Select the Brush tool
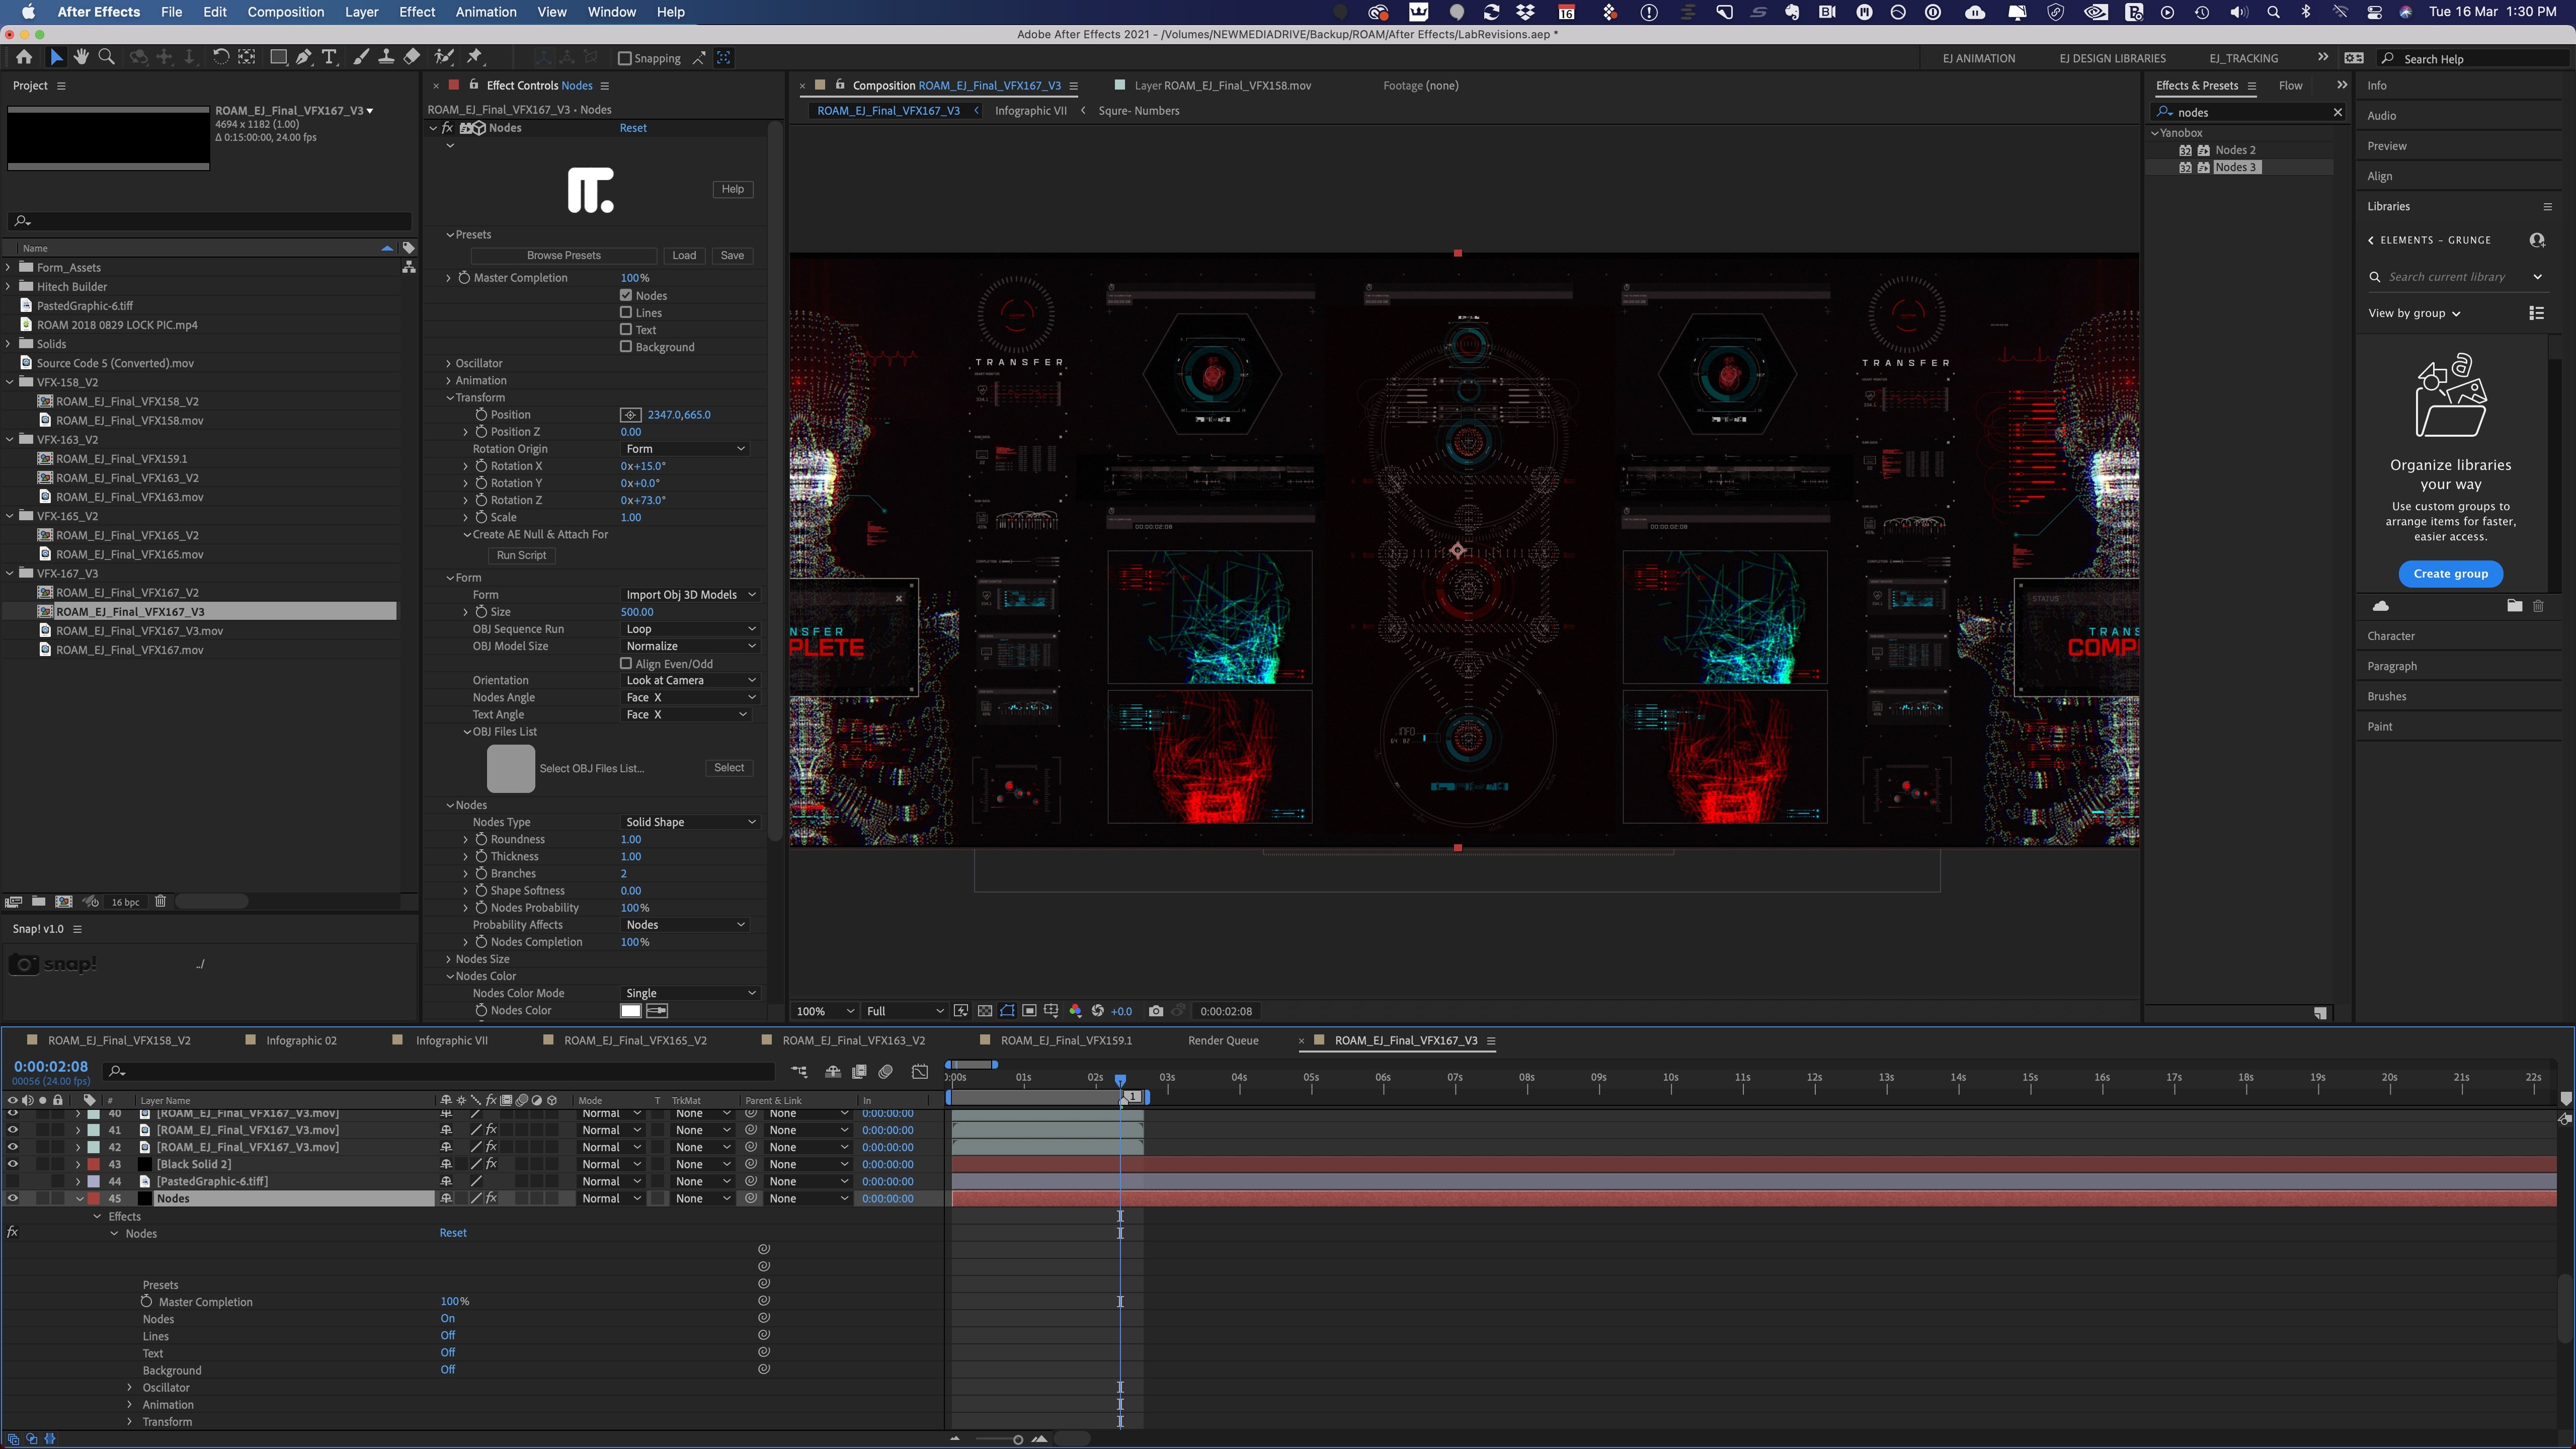The height and width of the screenshot is (1449, 2576). [x=361, y=57]
